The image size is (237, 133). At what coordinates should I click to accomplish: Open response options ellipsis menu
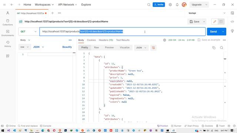(x=224, y=40)
